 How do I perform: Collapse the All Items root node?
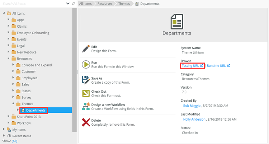coord(4,13)
